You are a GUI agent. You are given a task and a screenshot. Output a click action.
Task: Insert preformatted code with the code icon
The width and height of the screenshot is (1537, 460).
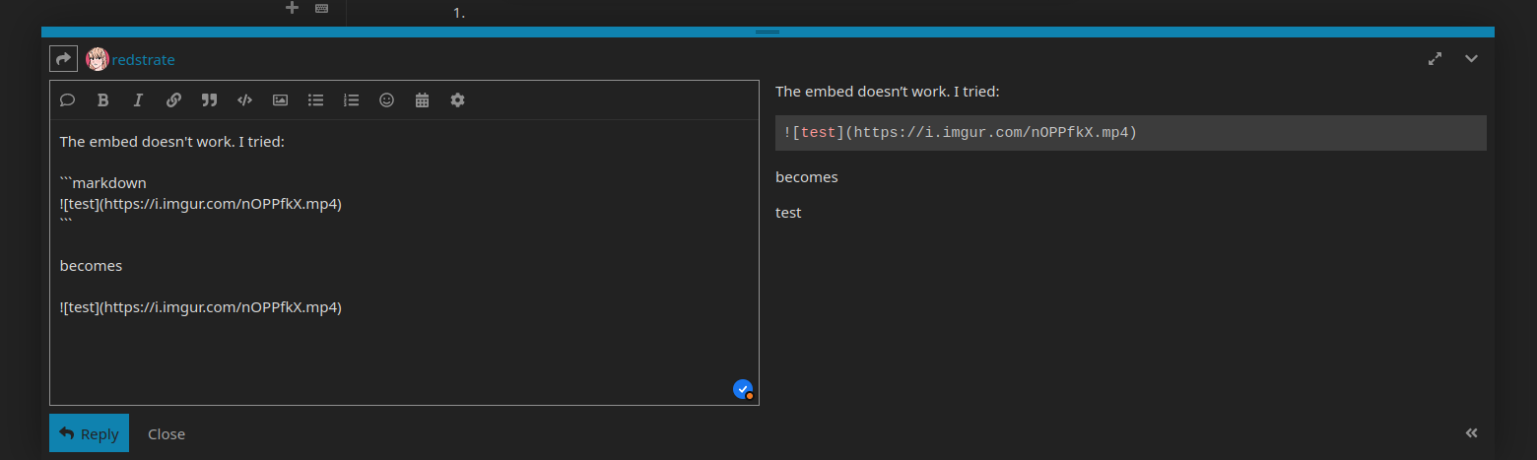[x=244, y=99]
